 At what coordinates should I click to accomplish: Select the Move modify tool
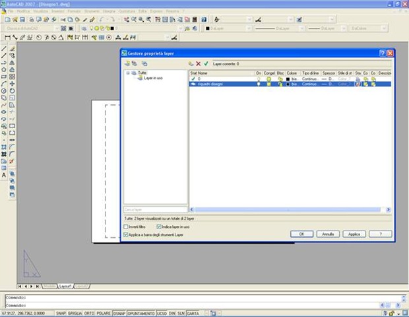(x=12, y=84)
